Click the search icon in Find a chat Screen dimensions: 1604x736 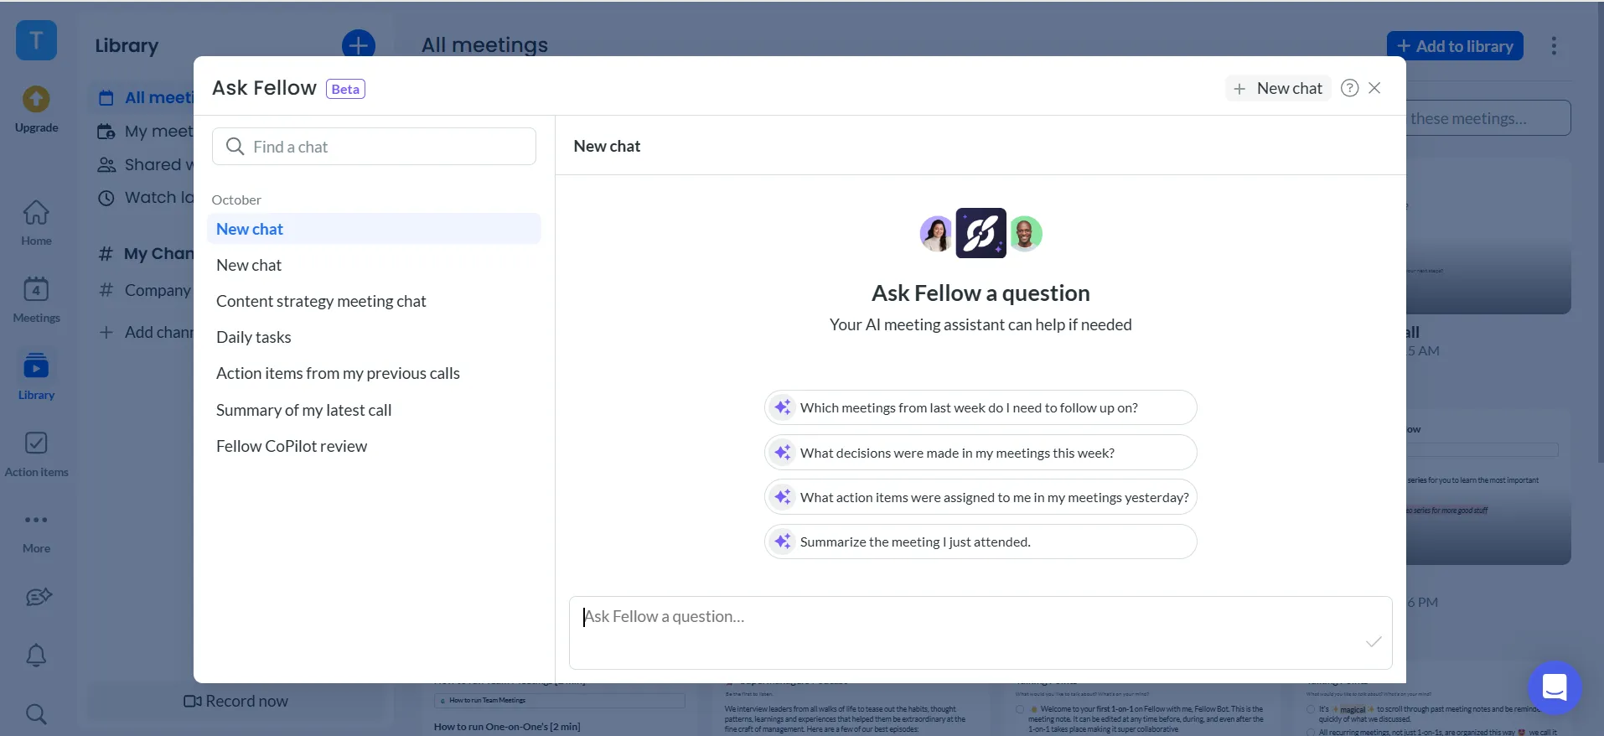click(x=235, y=147)
